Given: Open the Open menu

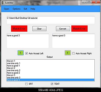Looking at the screenshot, I should (7, 9).
